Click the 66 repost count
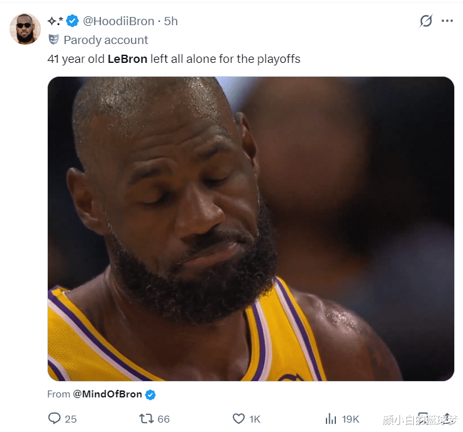The height and width of the screenshot is (432, 463). click(164, 419)
